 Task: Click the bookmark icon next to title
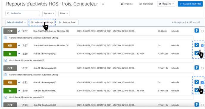pyautogui.click(x=103, y=4)
